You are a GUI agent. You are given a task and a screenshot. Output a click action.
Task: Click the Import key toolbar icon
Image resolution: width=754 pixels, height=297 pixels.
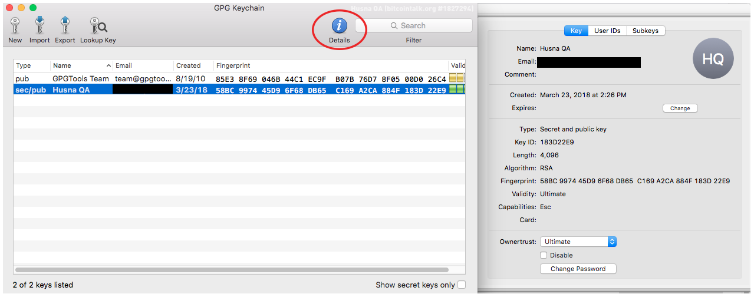click(39, 25)
